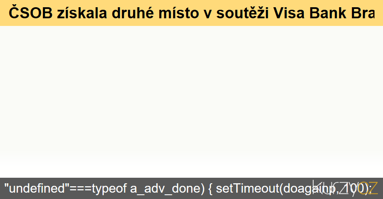Click the orange CZ part of the logo

point(369,188)
